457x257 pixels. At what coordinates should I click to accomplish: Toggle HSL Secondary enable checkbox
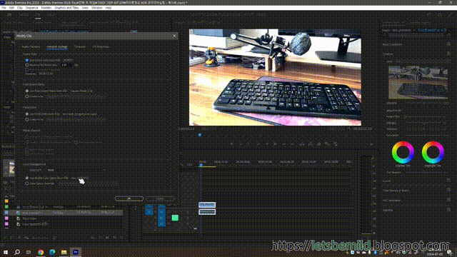coord(449,200)
